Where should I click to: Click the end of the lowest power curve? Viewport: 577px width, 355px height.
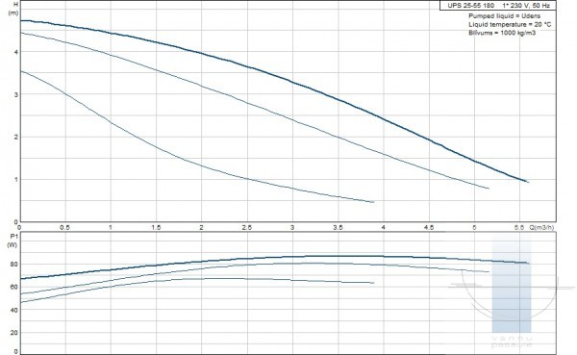373,283
